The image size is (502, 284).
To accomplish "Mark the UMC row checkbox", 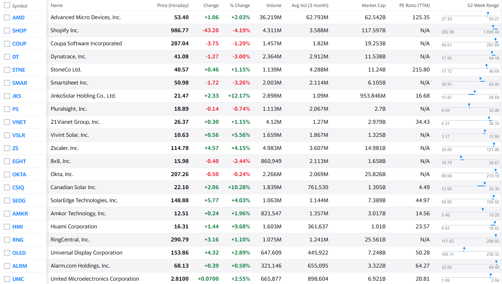I will (7, 279).
